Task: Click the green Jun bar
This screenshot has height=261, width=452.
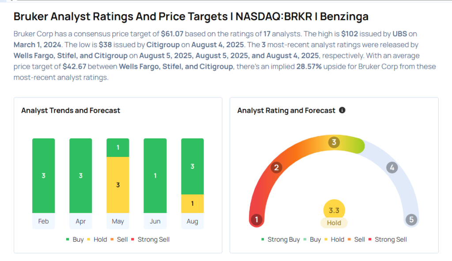Action: click(155, 175)
